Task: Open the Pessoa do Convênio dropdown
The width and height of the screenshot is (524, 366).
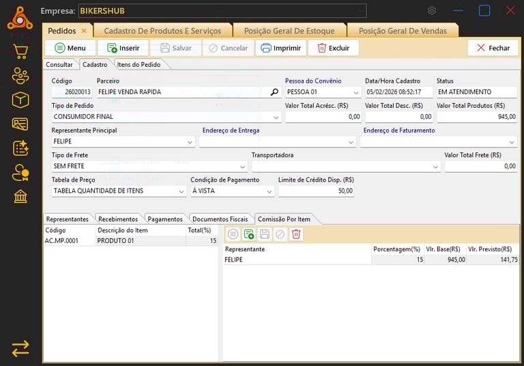Action: click(356, 92)
